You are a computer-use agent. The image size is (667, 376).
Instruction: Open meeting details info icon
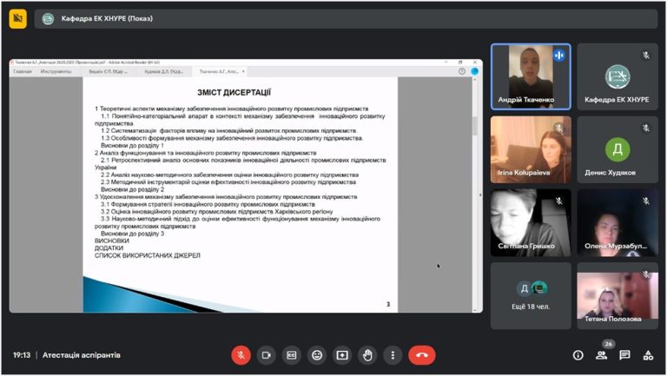[578, 355]
